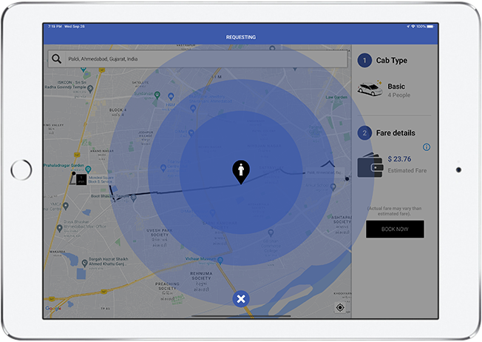Click the Google logo on the map
Viewport: 482px width, 342px height.
point(53,308)
